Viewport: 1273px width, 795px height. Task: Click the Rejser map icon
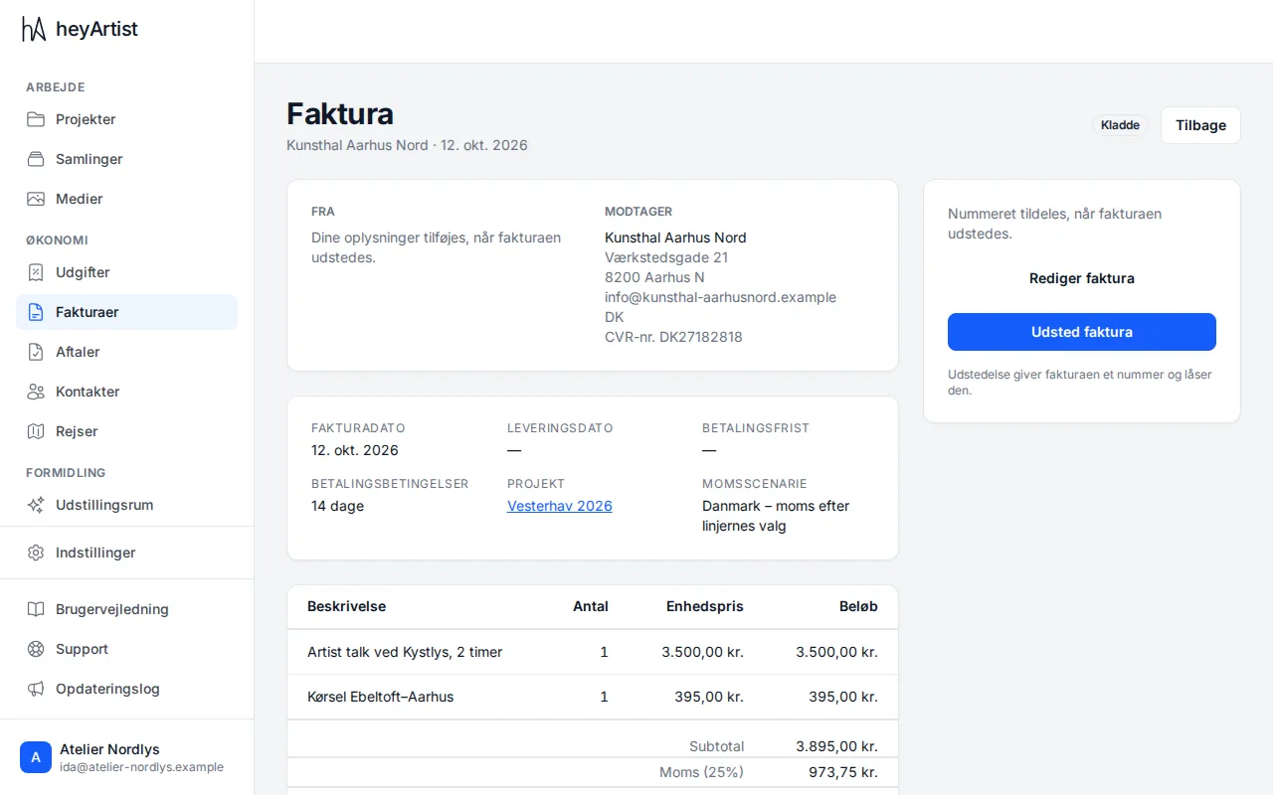(x=36, y=431)
